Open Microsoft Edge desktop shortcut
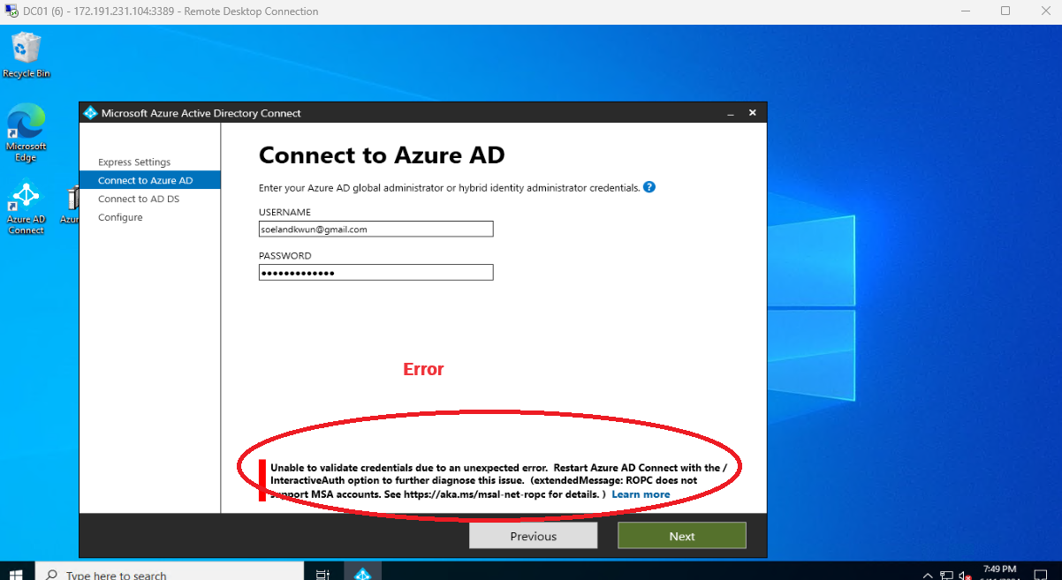 26,132
